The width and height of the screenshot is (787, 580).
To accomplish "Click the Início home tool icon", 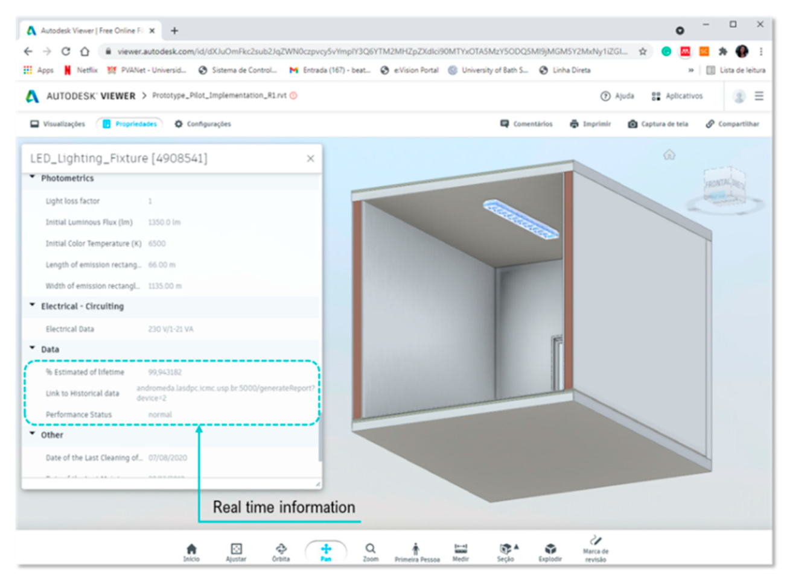I will [x=191, y=549].
